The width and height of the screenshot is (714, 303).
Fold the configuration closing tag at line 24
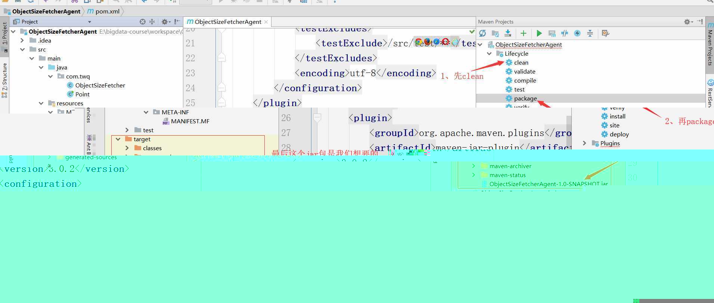(x=221, y=88)
